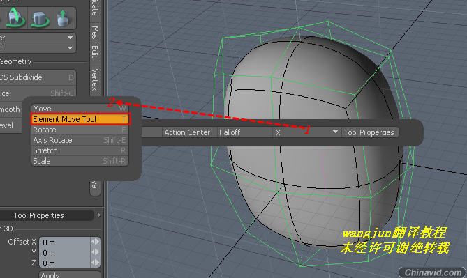
Task: Expand the Tool Properties panel arrow
Action: click(x=99, y=215)
